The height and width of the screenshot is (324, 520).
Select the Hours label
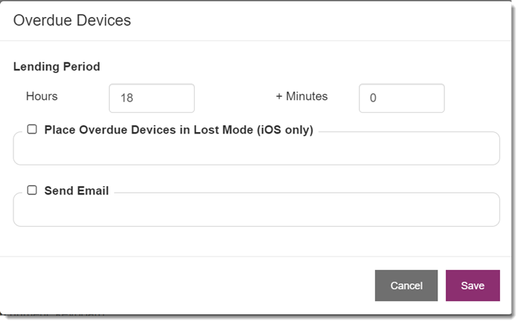(42, 96)
